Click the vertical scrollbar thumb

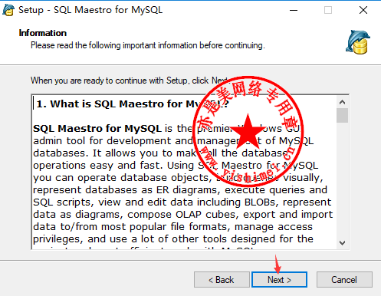click(342, 116)
